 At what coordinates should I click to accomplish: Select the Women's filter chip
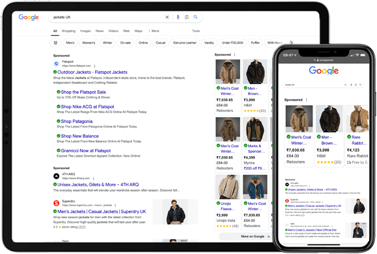coord(88,43)
